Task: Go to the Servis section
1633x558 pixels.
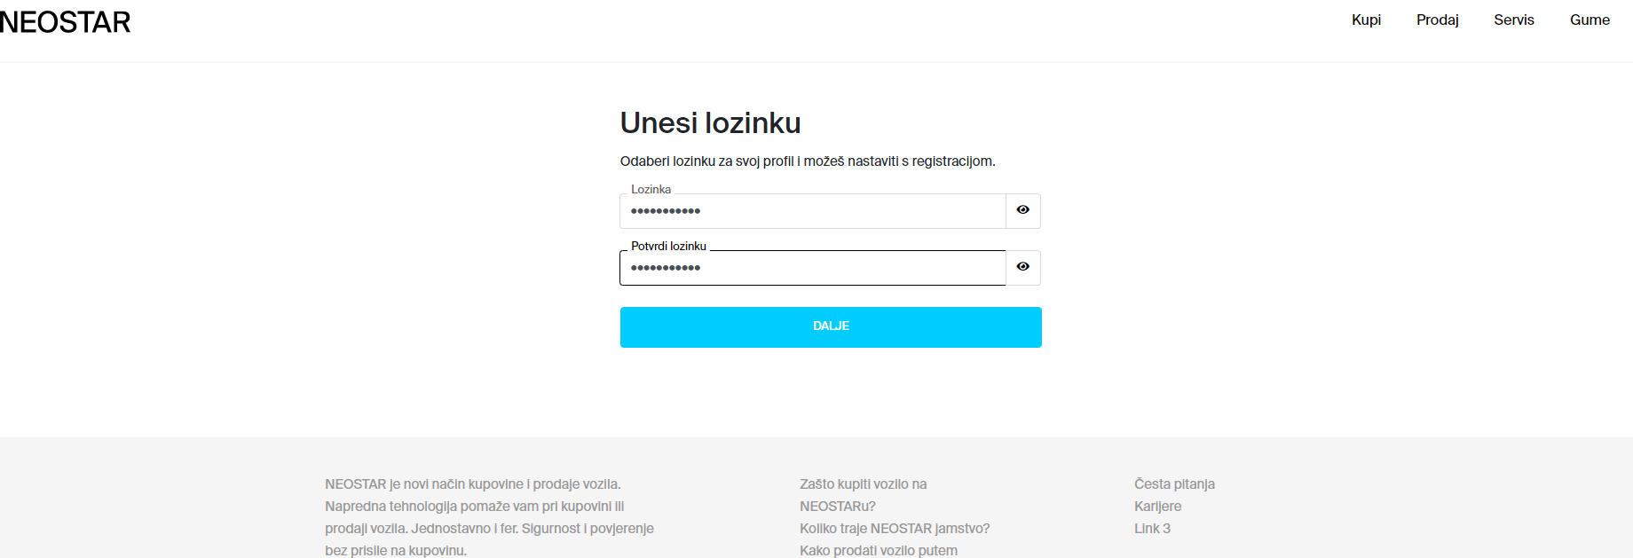Action: point(1513,20)
